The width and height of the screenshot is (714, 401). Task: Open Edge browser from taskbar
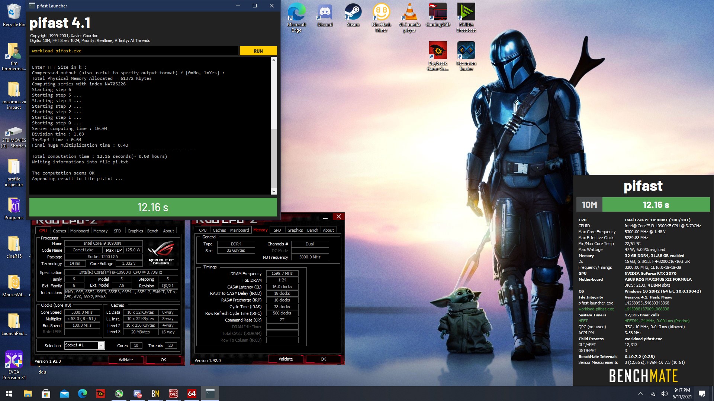pyautogui.click(x=82, y=394)
